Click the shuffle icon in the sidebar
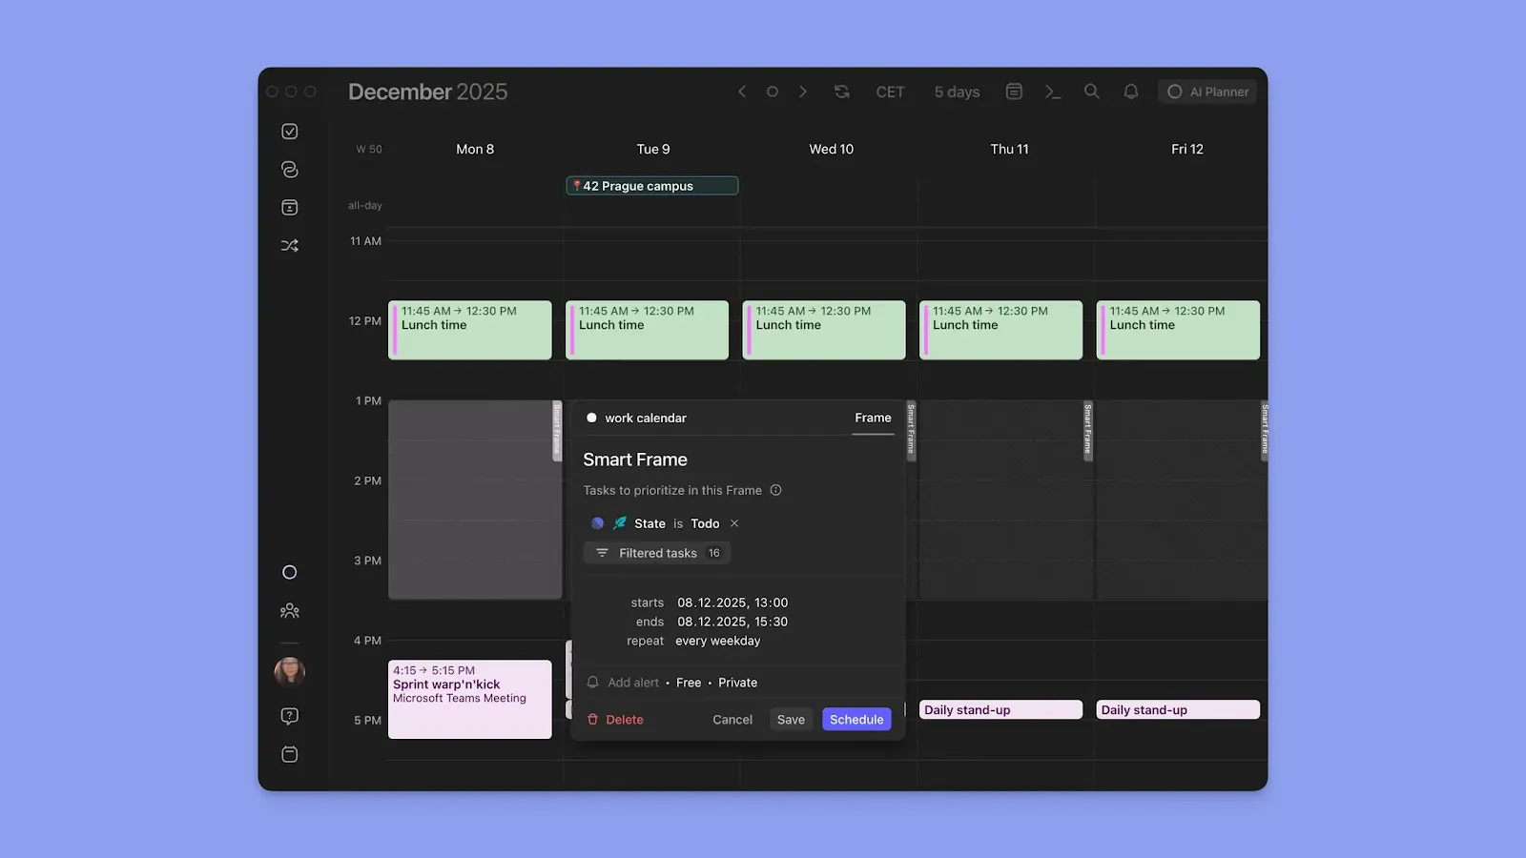Screen dimensions: 1526x858 tap(290, 245)
